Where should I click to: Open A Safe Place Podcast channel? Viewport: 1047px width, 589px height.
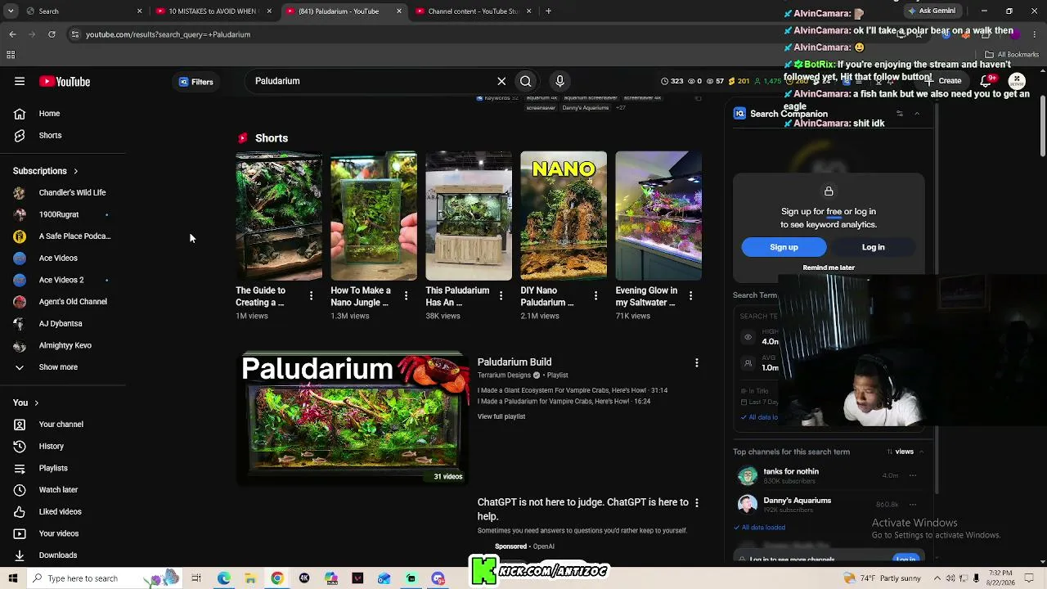click(x=63, y=236)
